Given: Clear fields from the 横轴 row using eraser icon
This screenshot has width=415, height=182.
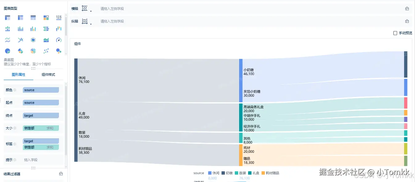Looking at the screenshot, I should (407, 9).
